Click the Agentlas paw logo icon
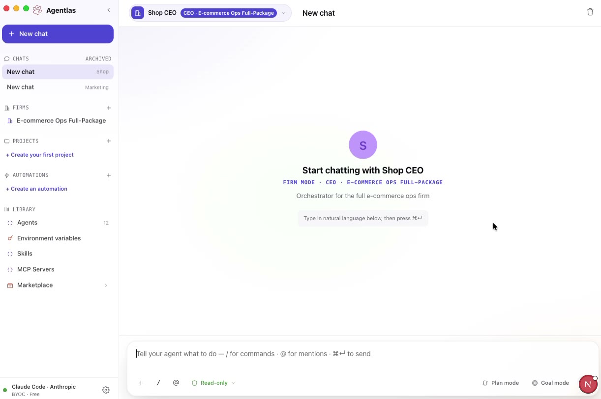Screen dimensions: 601x399 (x=37, y=10)
